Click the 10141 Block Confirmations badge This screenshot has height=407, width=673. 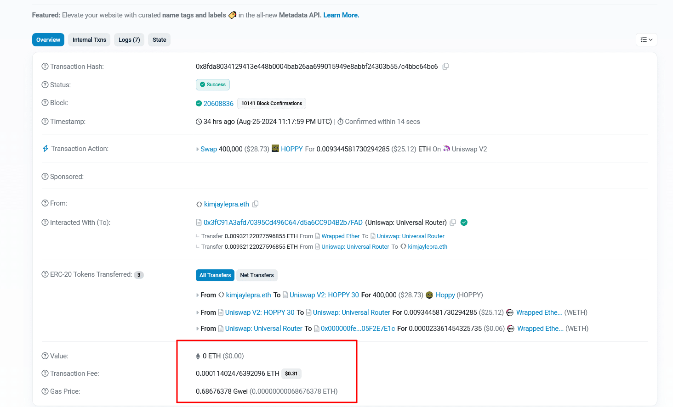272,104
